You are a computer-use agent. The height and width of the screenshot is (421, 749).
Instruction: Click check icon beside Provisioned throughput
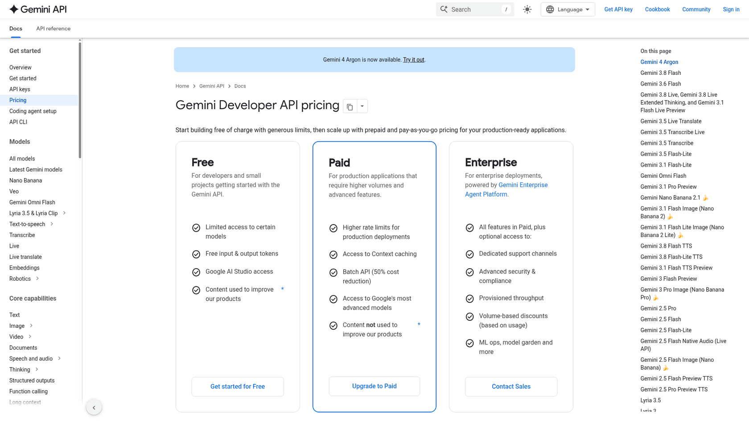coord(470,299)
